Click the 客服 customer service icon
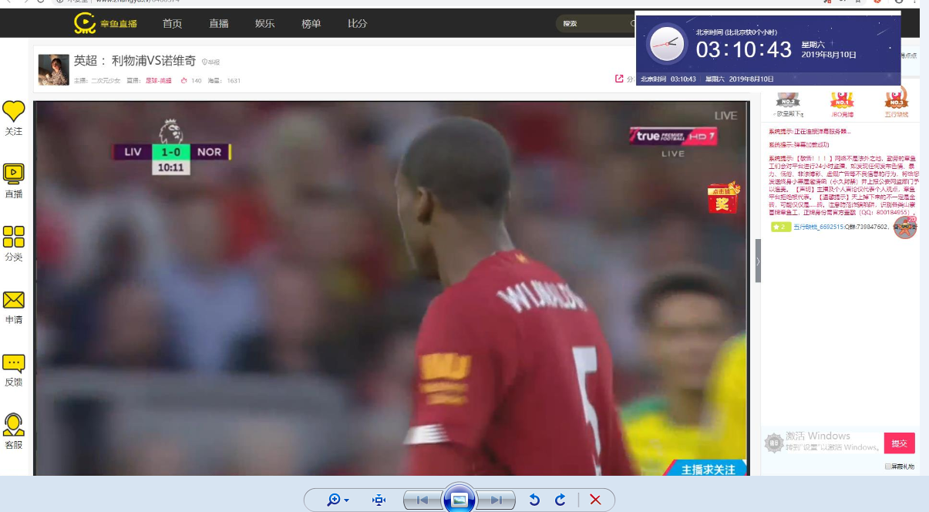This screenshot has height=512, width=929. [x=14, y=424]
